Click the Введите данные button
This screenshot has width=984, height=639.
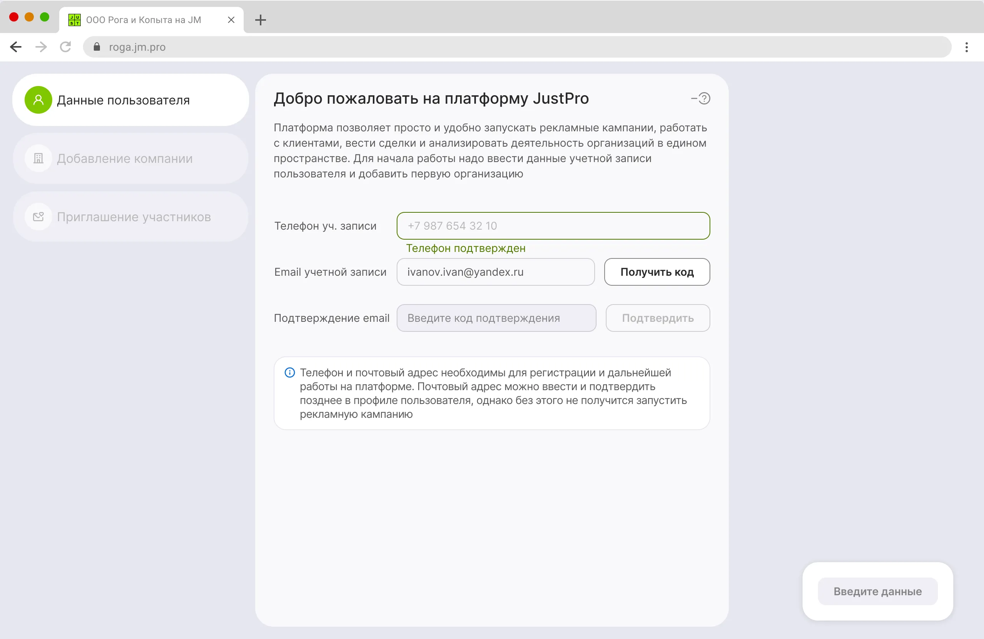tap(877, 591)
